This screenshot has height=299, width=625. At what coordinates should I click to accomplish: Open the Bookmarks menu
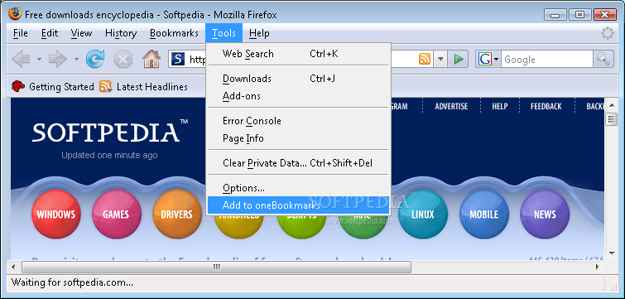click(x=174, y=33)
